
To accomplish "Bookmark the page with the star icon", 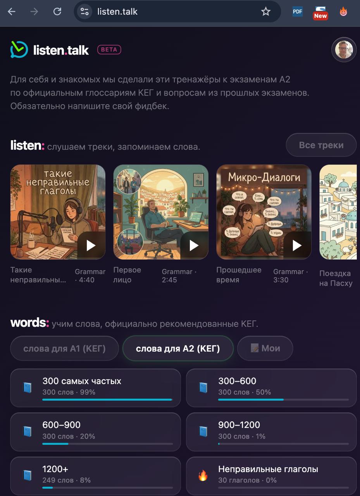I will pyautogui.click(x=265, y=12).
